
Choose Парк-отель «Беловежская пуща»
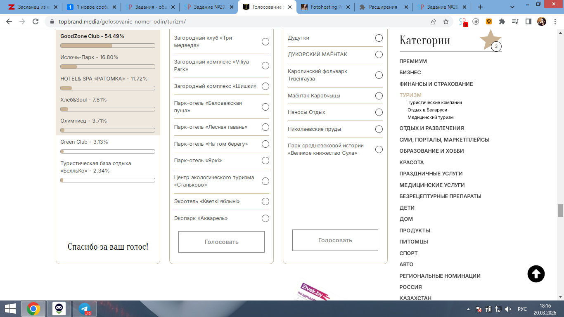pos(265,107)
